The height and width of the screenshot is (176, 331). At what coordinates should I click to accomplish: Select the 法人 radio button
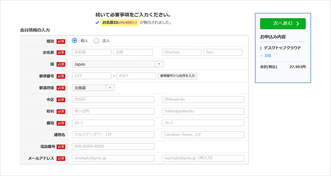pyautogui.click(x=96, y=41)
